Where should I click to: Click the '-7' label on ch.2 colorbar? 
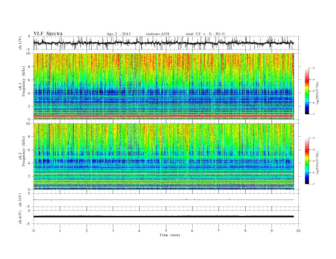[313, 184]
